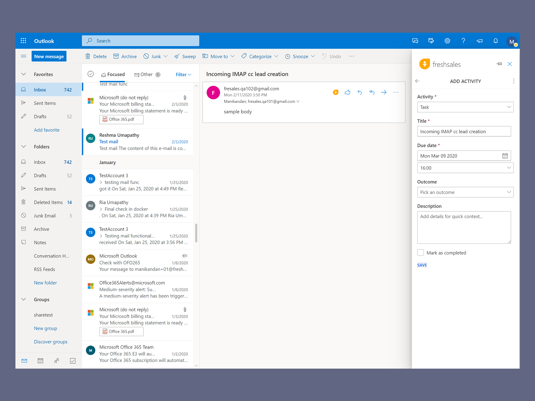This screenshot has width=535, height=401.
Task: Click the notifications bell icon
Action: [x=496, y=41]
